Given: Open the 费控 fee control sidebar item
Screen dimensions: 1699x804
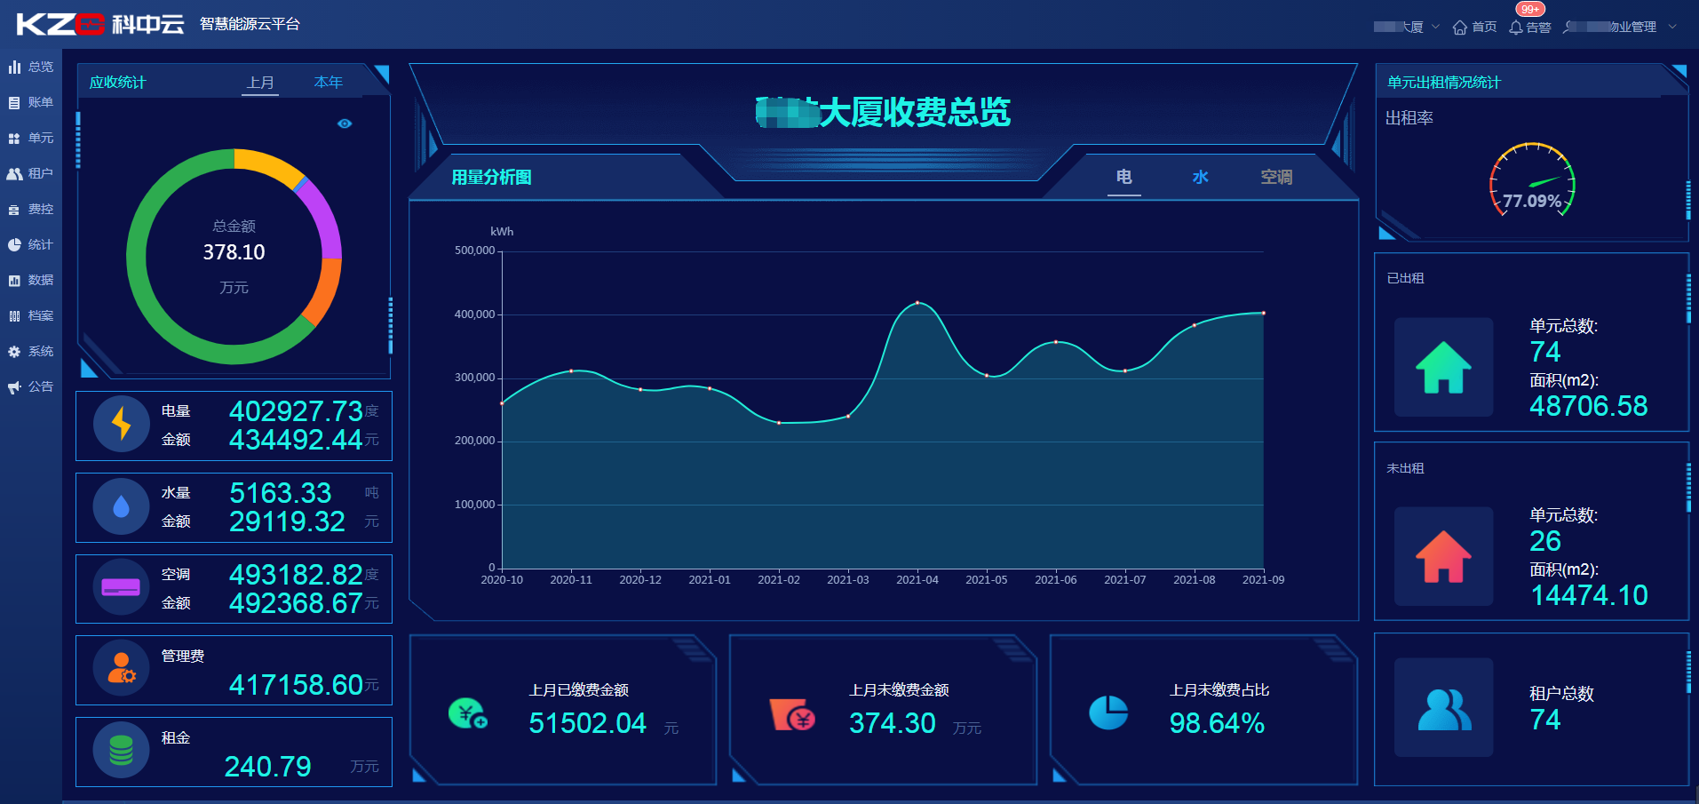Looking at the screenshot, I should 31,209.
